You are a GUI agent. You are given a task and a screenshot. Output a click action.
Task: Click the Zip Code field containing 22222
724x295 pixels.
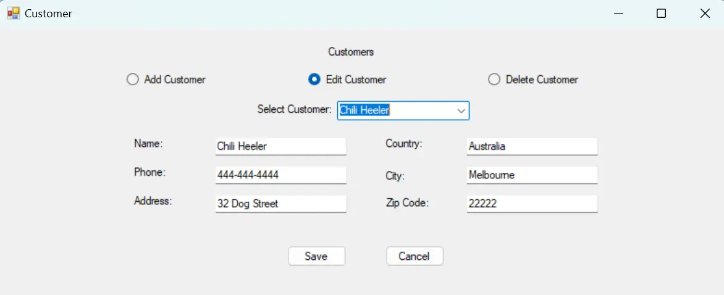pyautogui.click(x=532, y=204)
